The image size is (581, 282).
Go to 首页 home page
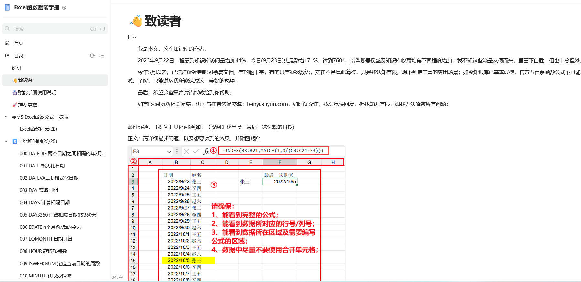[x=19, y=43]
